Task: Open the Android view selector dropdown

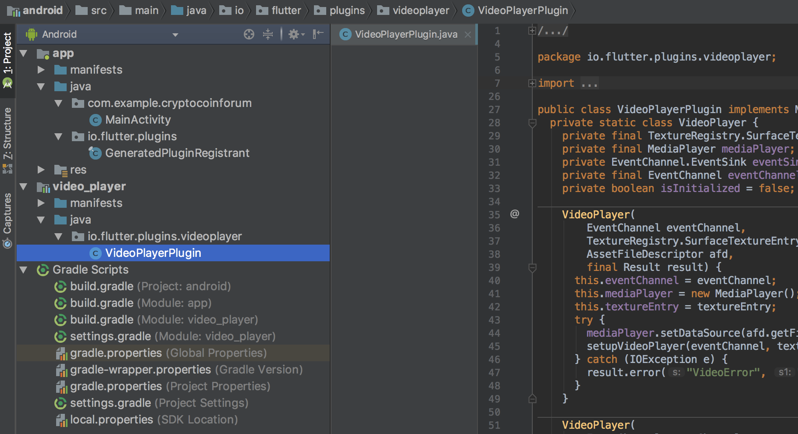Action: (x=175, y=34)
